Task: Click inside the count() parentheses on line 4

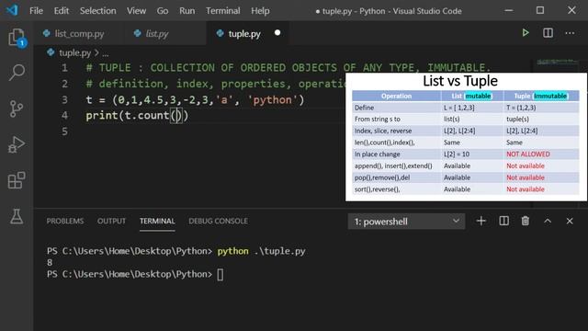Action: 176,115
